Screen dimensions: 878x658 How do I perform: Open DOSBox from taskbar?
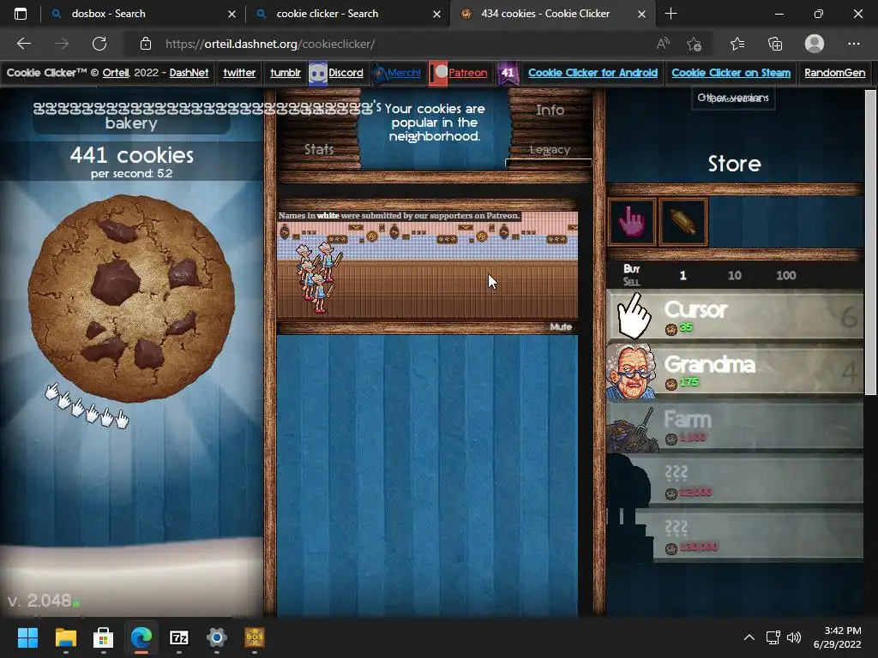pyautogui.click(x=254, y=637)
